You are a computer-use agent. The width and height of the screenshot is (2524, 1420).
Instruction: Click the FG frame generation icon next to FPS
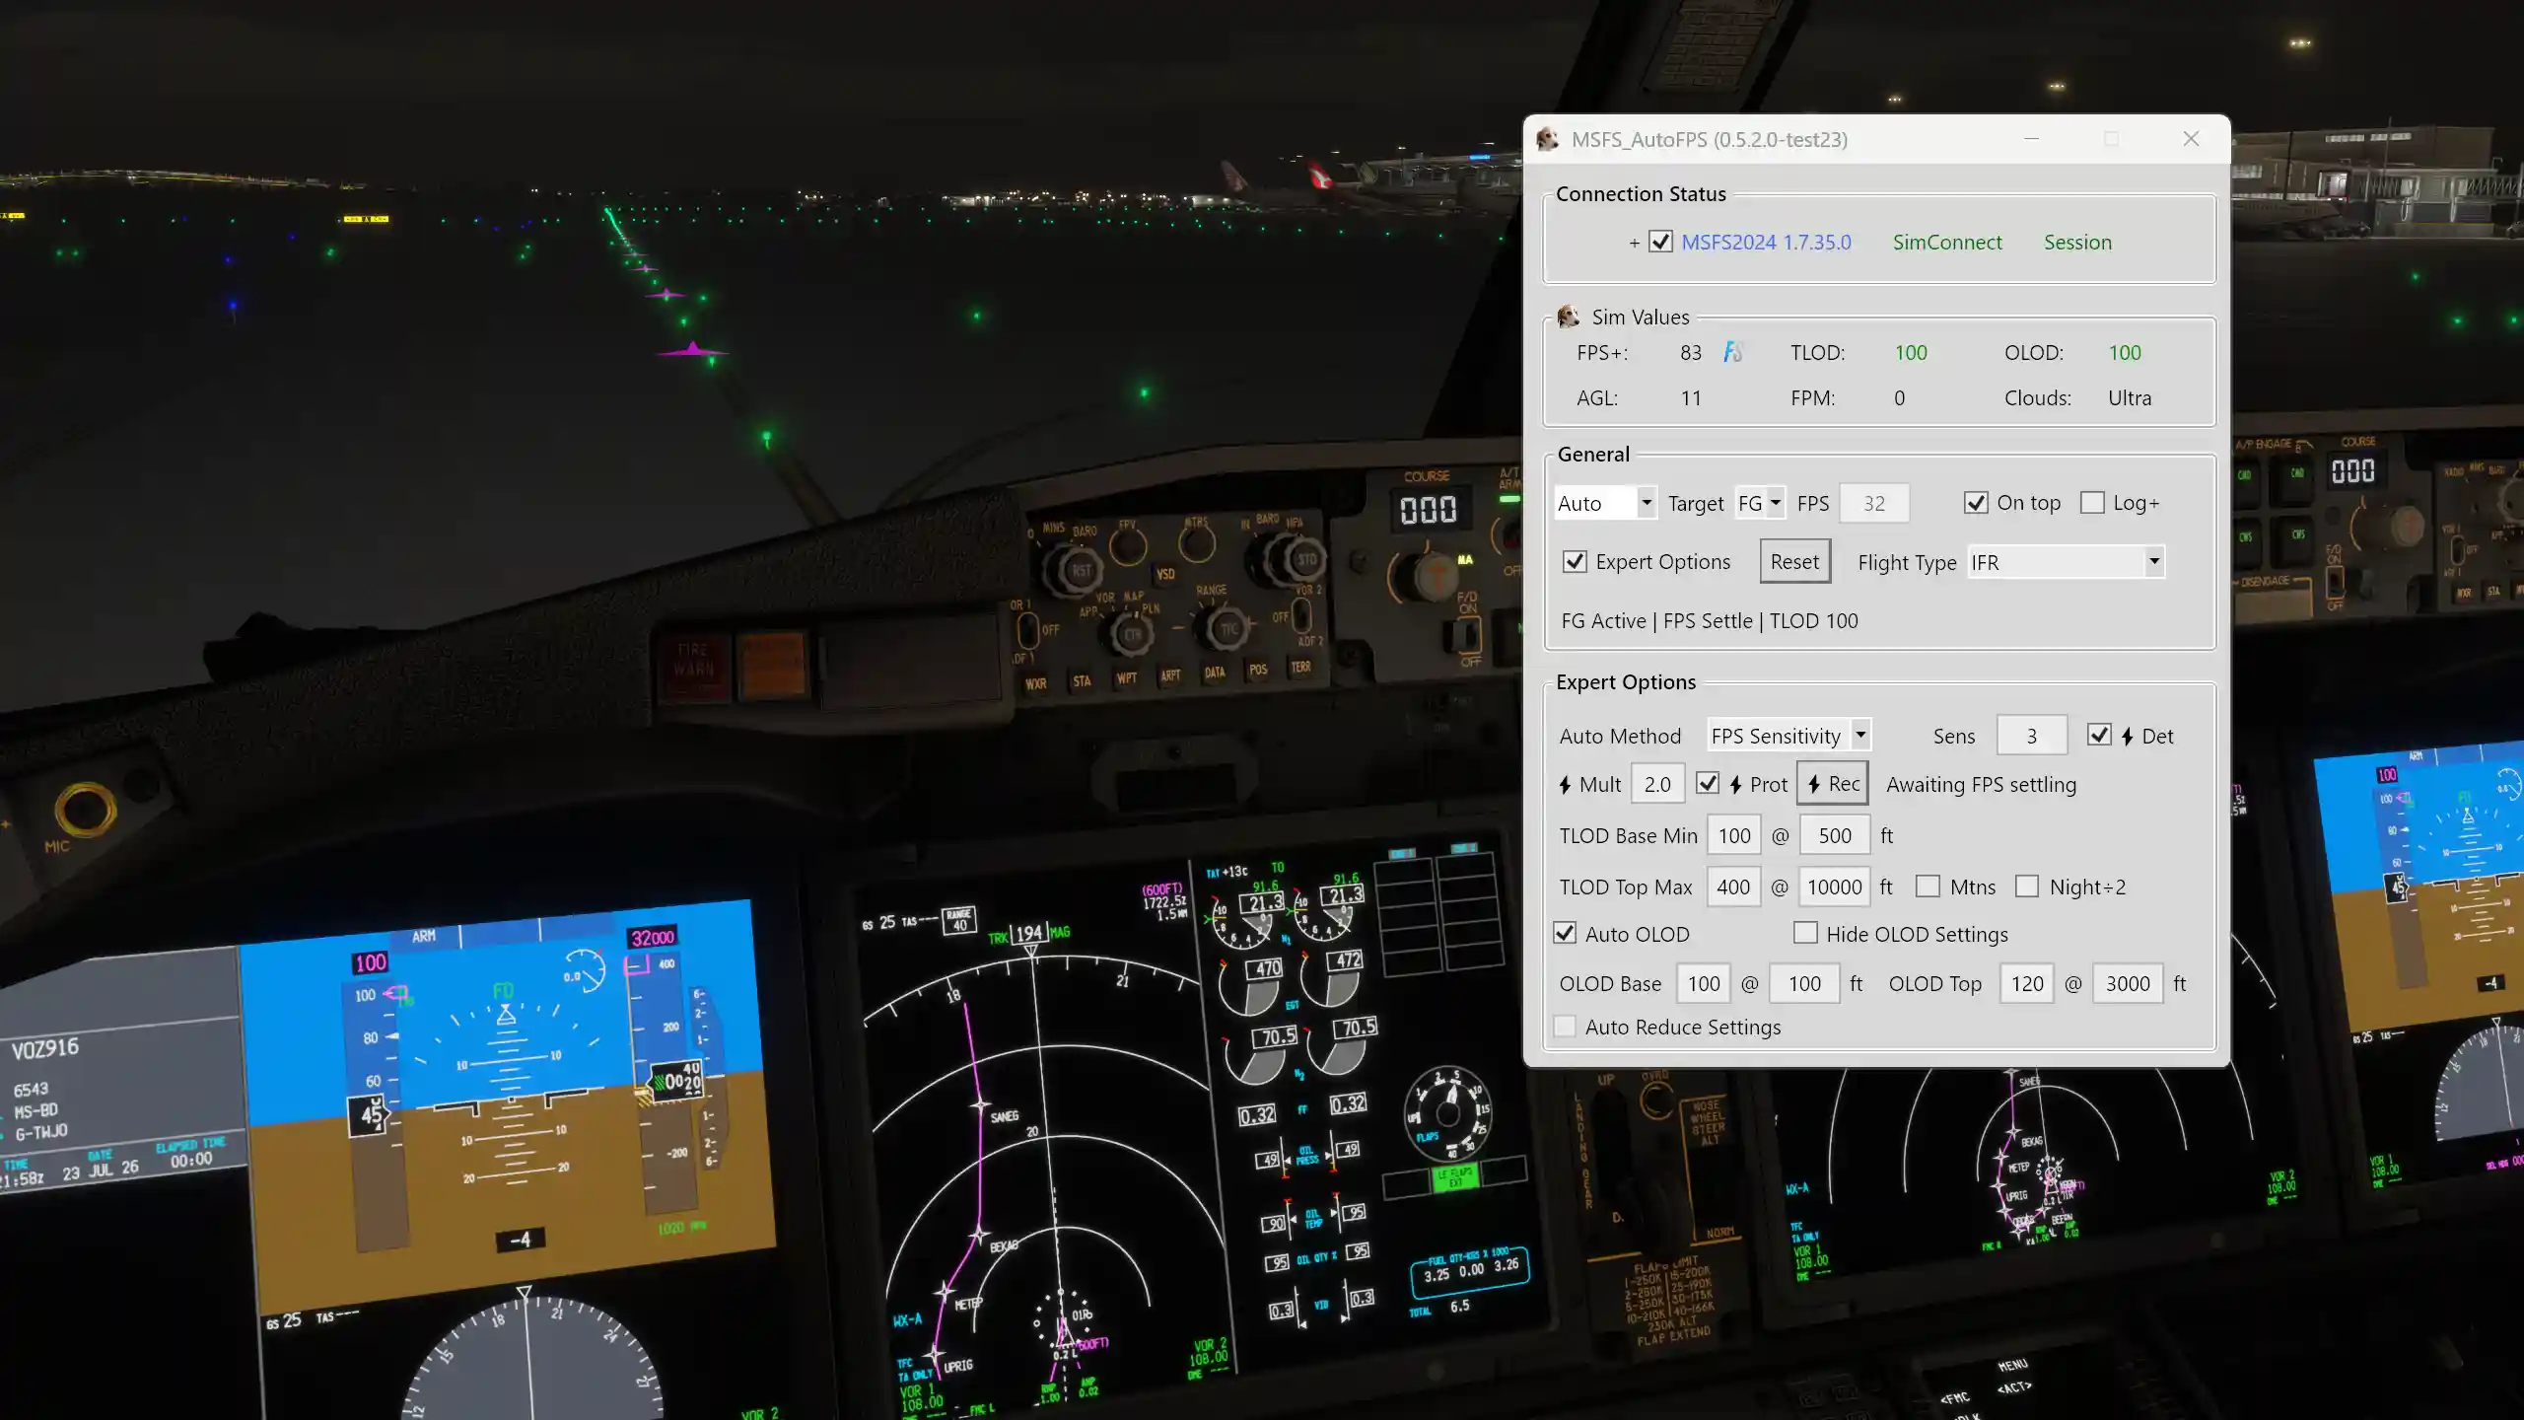[1733, 352]
